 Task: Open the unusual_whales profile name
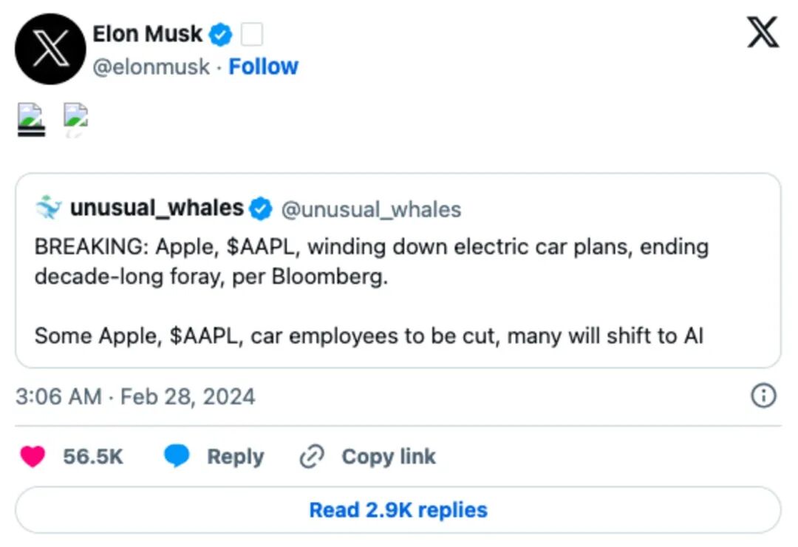157,209
